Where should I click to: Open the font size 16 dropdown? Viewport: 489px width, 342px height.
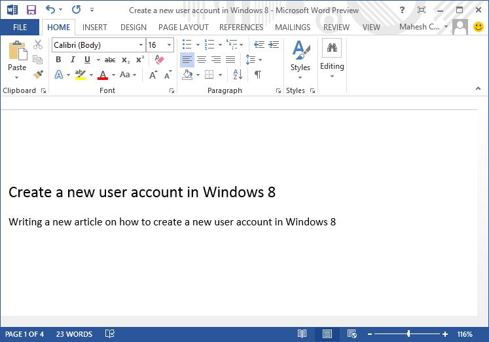169,45
